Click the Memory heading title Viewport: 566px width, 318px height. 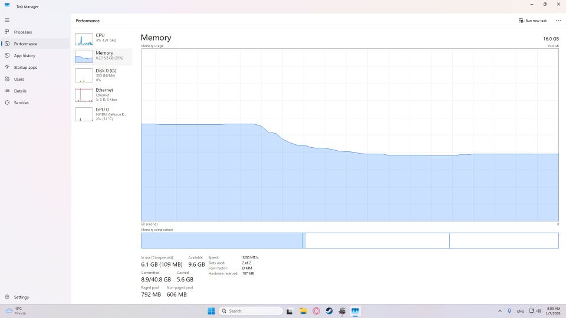click(156, 38)
